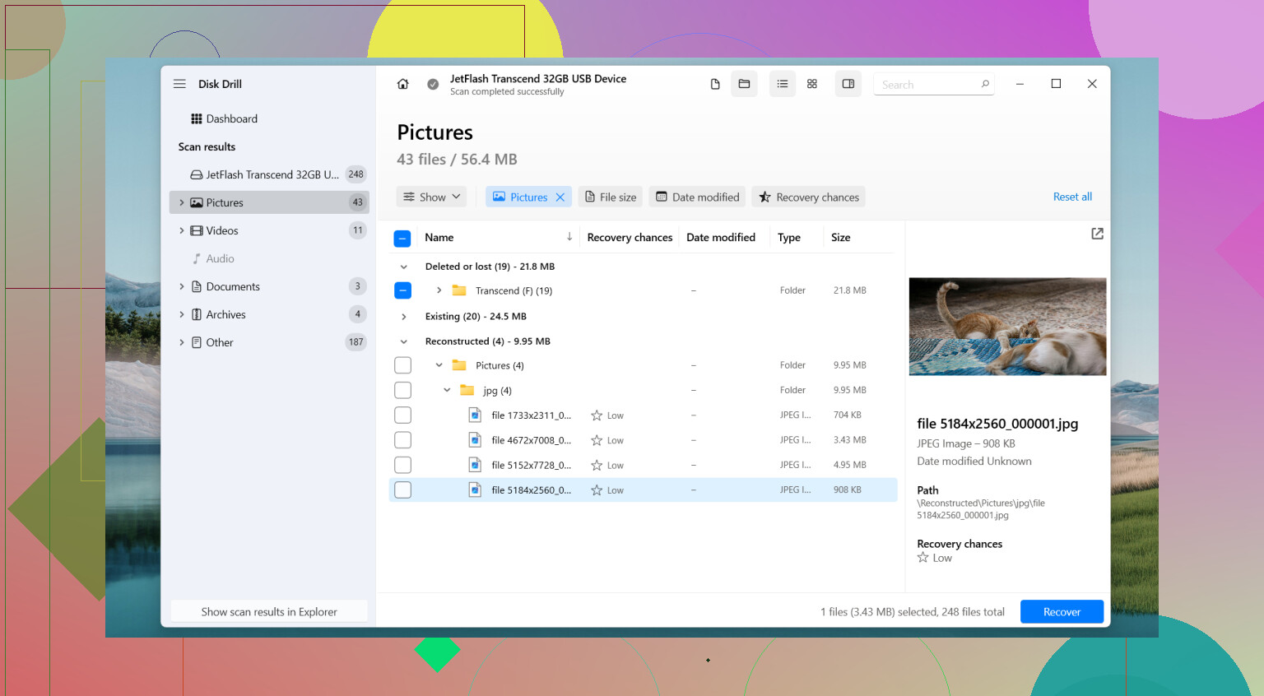Screen dimensions: 1264x696
Task: Open the File size filter
Action: (x=611, y=197)
